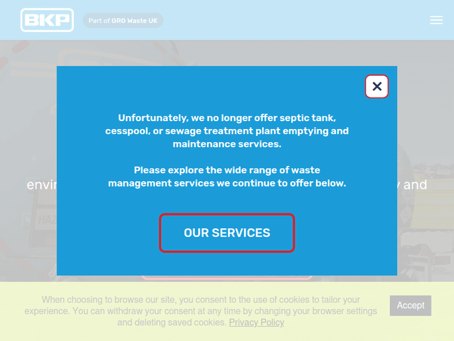Image resolution: width=454 pixels, height=341 pixels.
Task: Click the cookie consent message text
Action: click(200, 311)
